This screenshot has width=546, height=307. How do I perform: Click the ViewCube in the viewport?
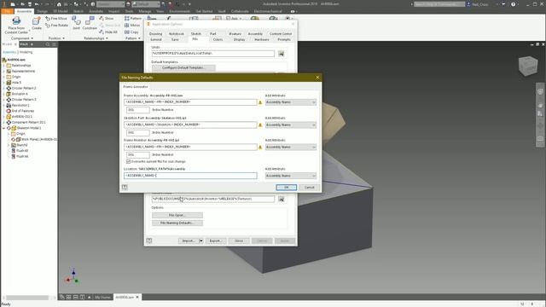click(528, 66)
